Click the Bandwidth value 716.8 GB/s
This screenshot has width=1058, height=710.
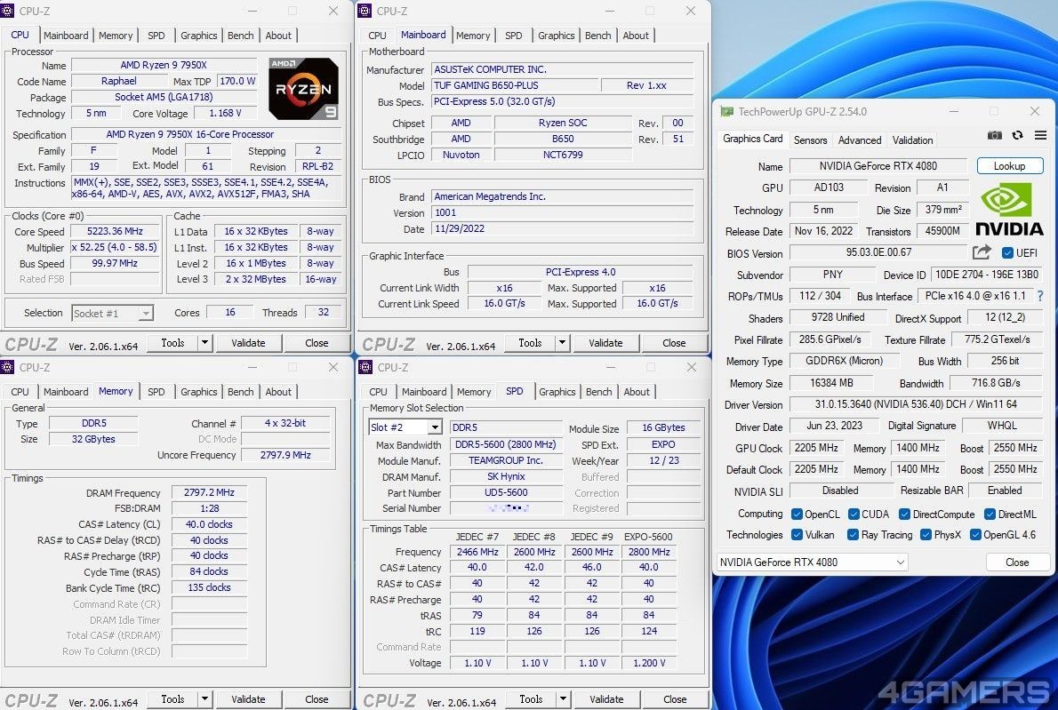996,383
